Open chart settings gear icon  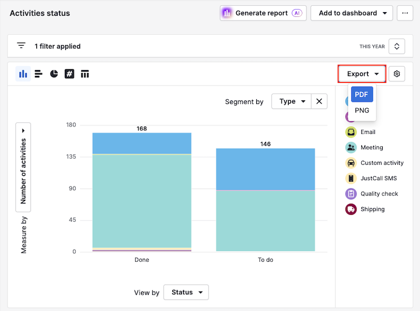pyautogui.click(x=397, y=74)
